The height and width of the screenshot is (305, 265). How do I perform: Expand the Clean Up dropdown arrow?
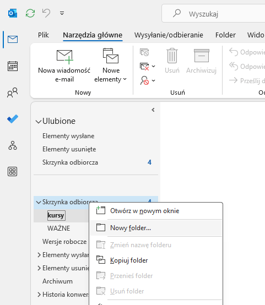(153, 66)
